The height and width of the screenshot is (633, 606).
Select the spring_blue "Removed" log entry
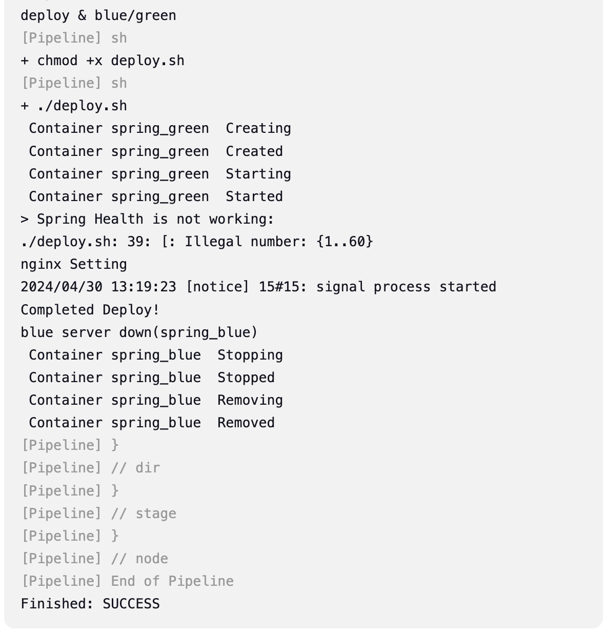(x=151, y=423)
